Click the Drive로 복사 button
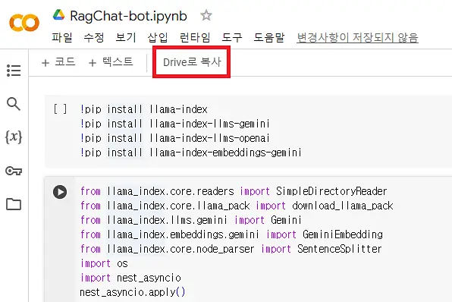 click(x=192, y=62)
